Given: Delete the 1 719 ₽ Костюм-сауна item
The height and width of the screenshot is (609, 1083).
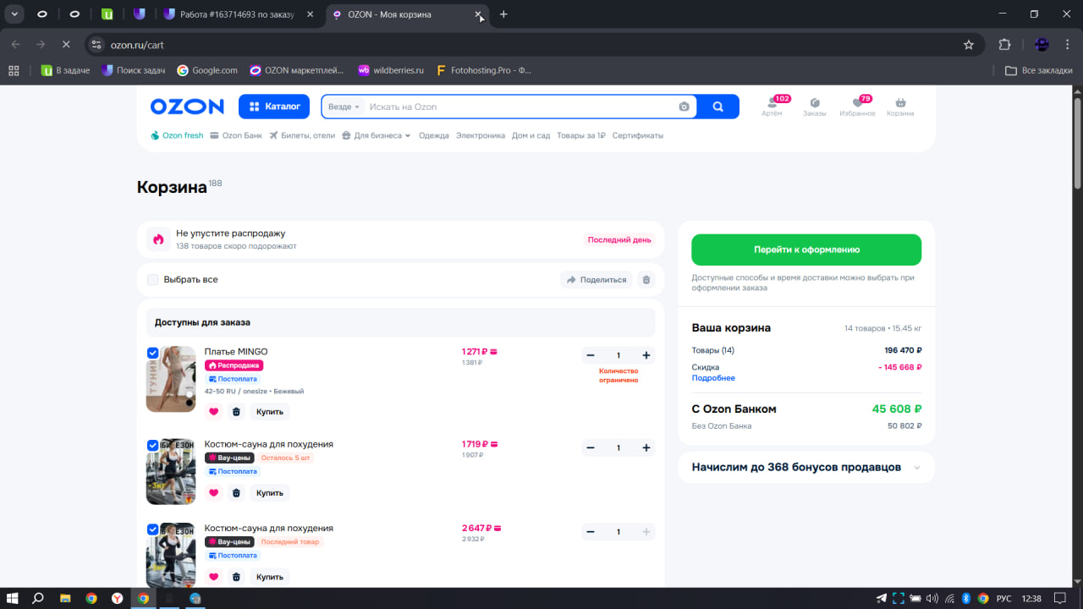Looking at the screenshot, I should (x=236, y=493).
